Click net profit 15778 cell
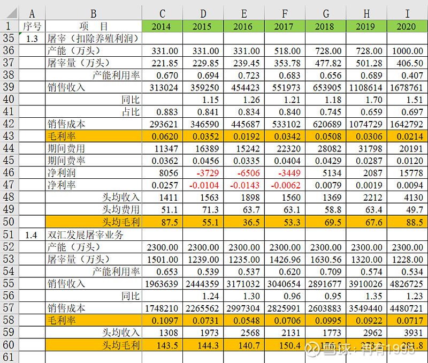 tap(407, 172)
